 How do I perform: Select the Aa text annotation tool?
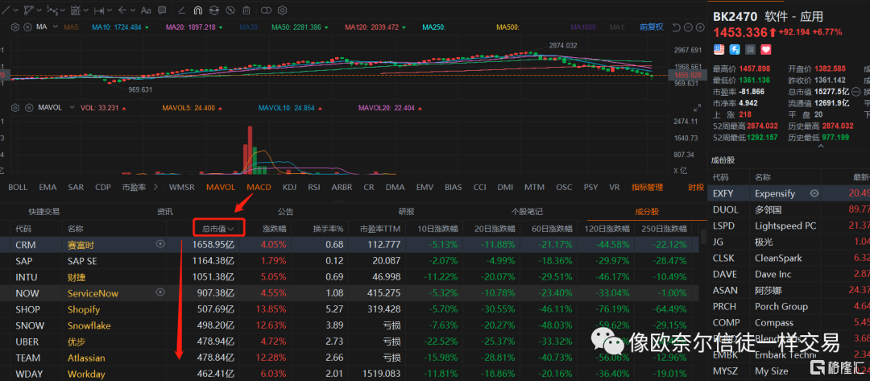pos(146,10)
